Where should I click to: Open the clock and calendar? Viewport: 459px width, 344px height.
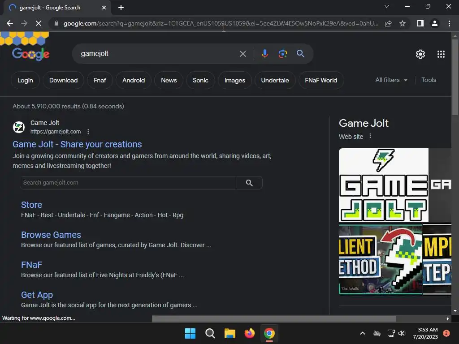[425, 333]
